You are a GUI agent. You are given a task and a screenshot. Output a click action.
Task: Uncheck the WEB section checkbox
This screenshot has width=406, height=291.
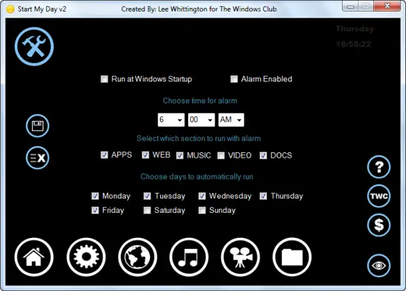tap(145, 155)
